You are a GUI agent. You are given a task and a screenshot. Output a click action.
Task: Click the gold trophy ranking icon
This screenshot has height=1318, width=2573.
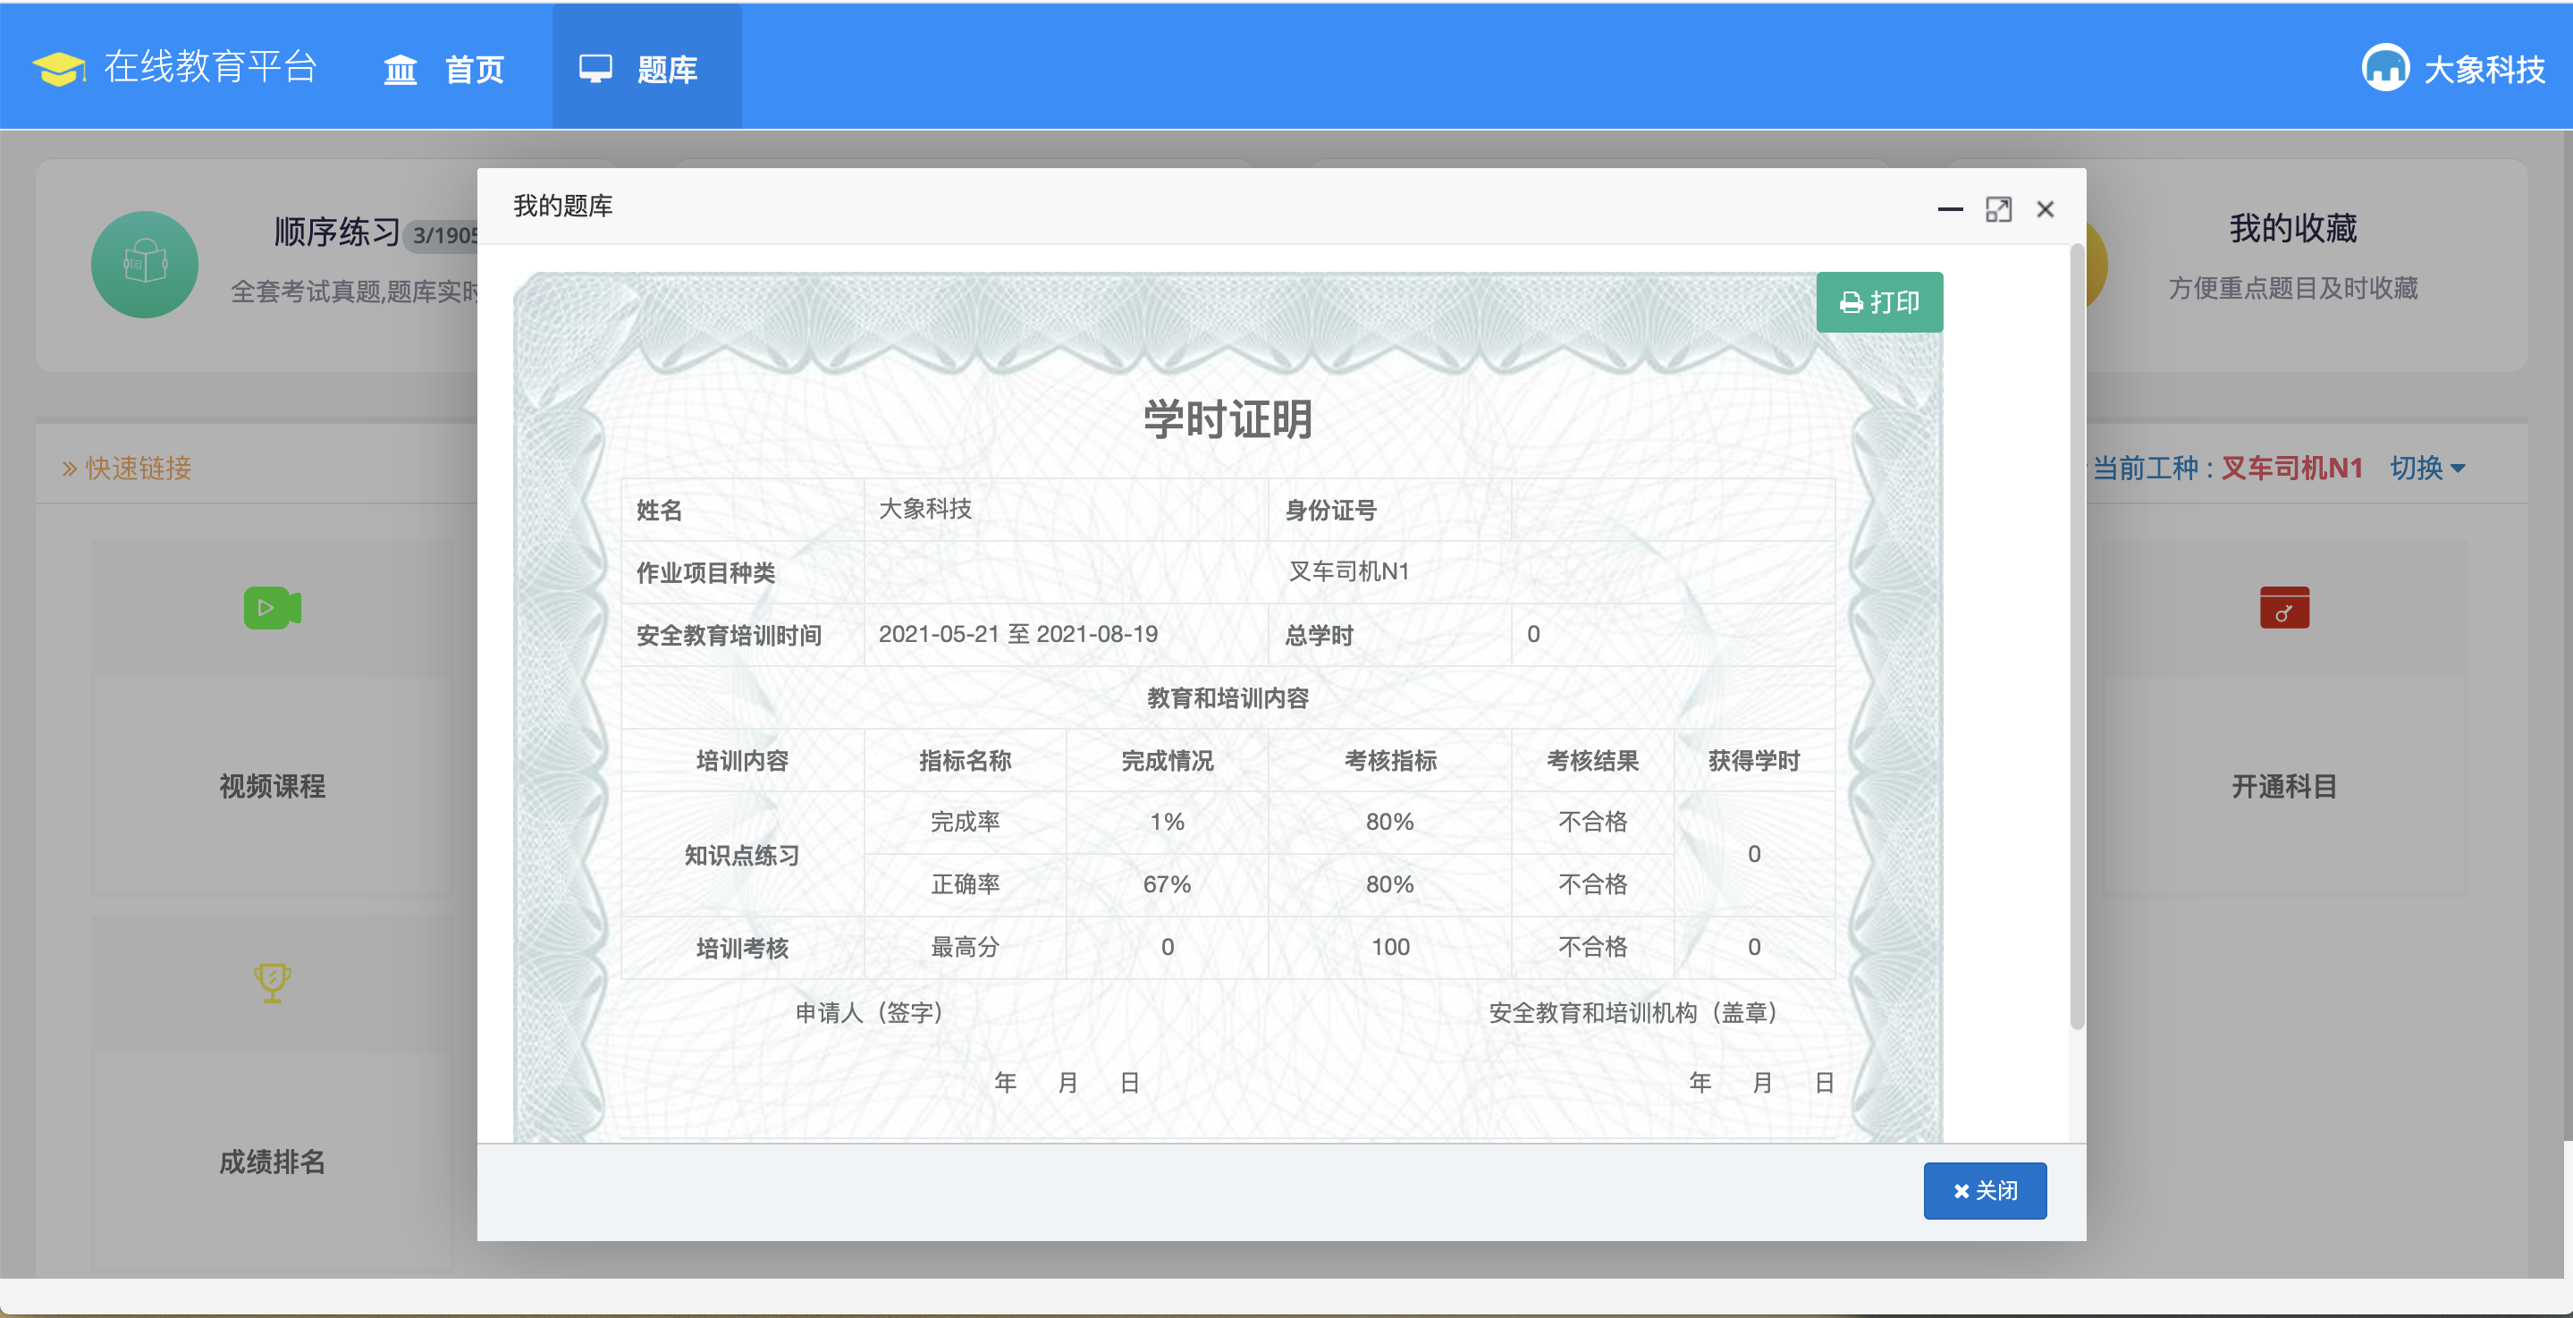(x=272, y=983)
